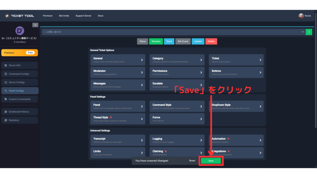317x178 pixels.
Task: Go to Command Configs in the sidebar
Action: (20, 74)
